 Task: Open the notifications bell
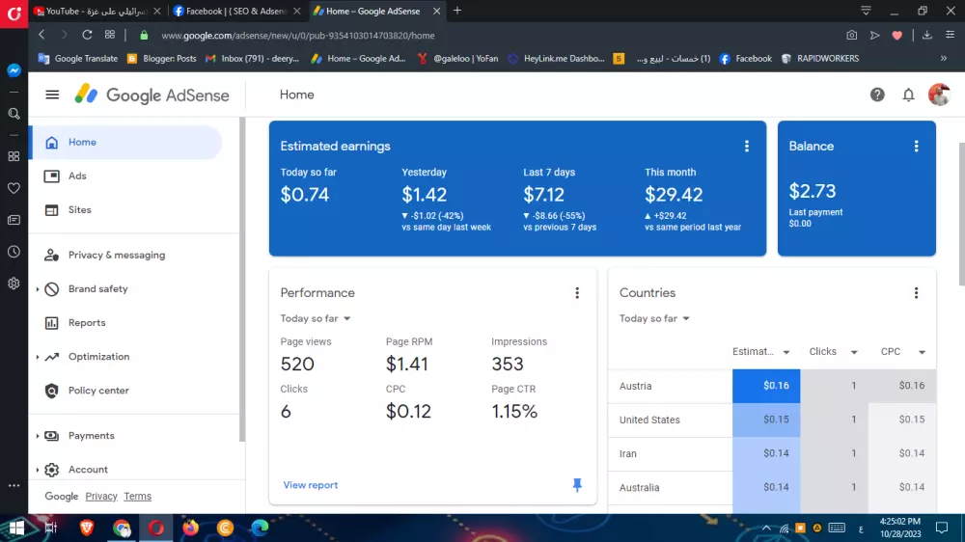coord(908,95)
